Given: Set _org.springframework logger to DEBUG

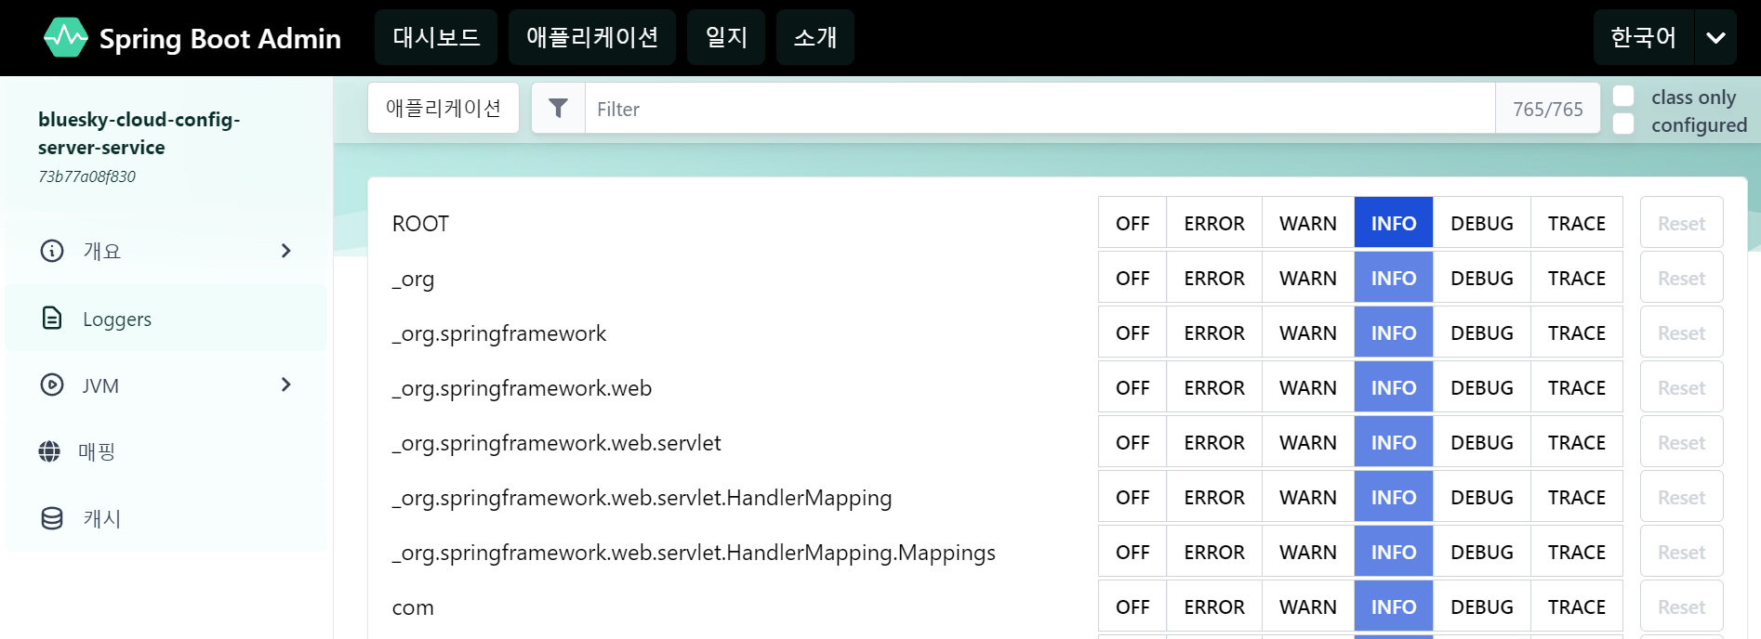Looking at the screenshot, I should (x=1482, y=333).
